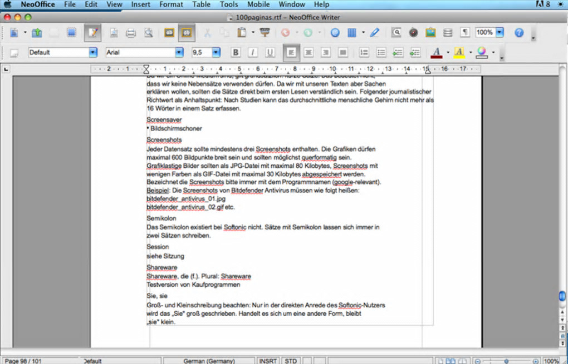Click the Find & Replace magnifier icon
Screen dimensions: 568x364
pos(396,33)
